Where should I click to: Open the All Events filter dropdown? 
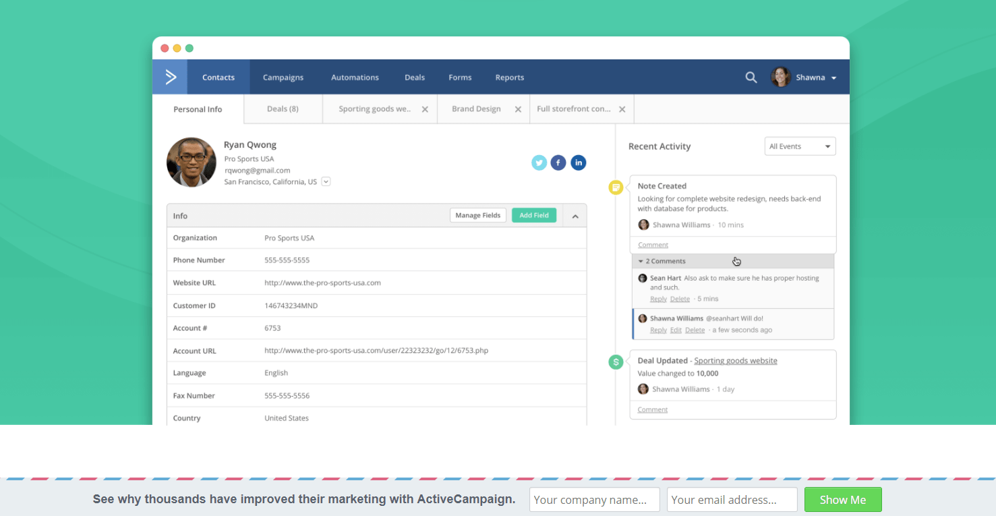pos(800,146)
